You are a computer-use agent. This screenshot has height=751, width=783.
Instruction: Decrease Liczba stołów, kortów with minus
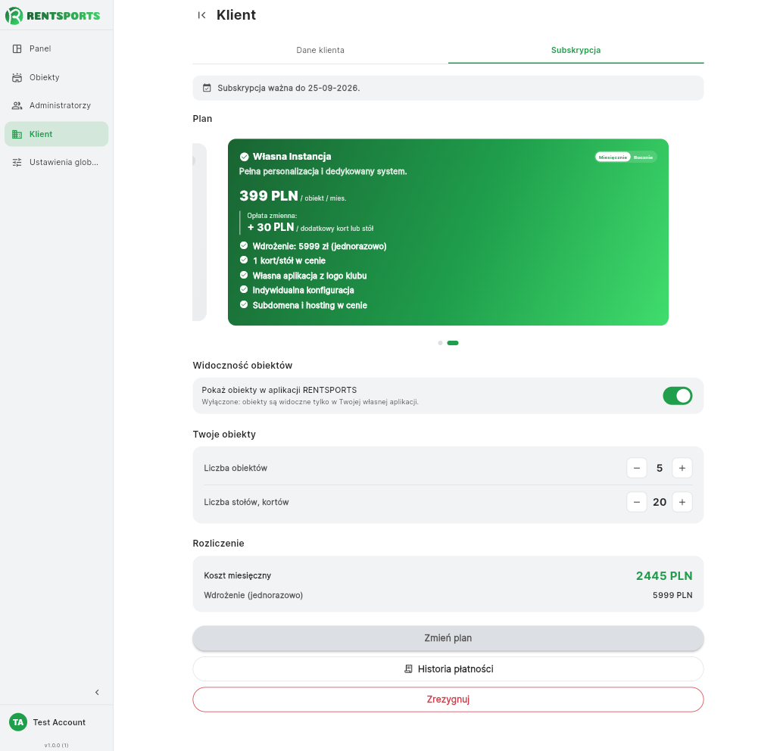(x=637, y=502)
